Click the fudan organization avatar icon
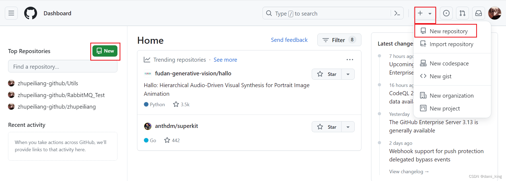Viewport: 506px width, 181px height. (x=148, y=73)
